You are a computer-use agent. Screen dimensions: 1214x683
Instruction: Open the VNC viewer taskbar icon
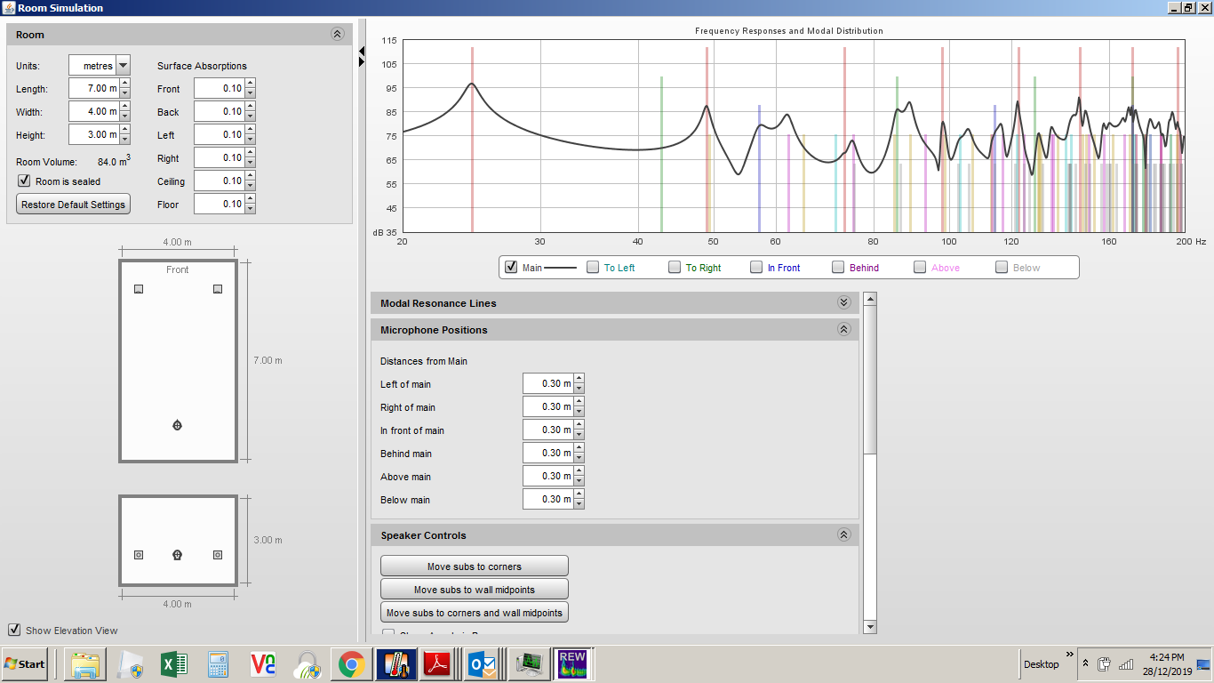pos(263,664)
